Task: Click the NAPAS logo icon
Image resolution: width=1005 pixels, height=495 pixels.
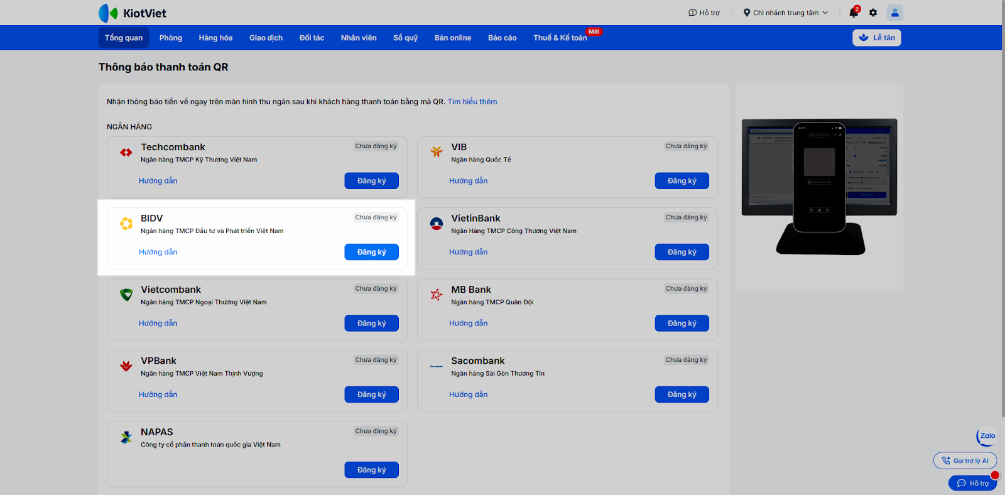Action: (x=126, y=437)
